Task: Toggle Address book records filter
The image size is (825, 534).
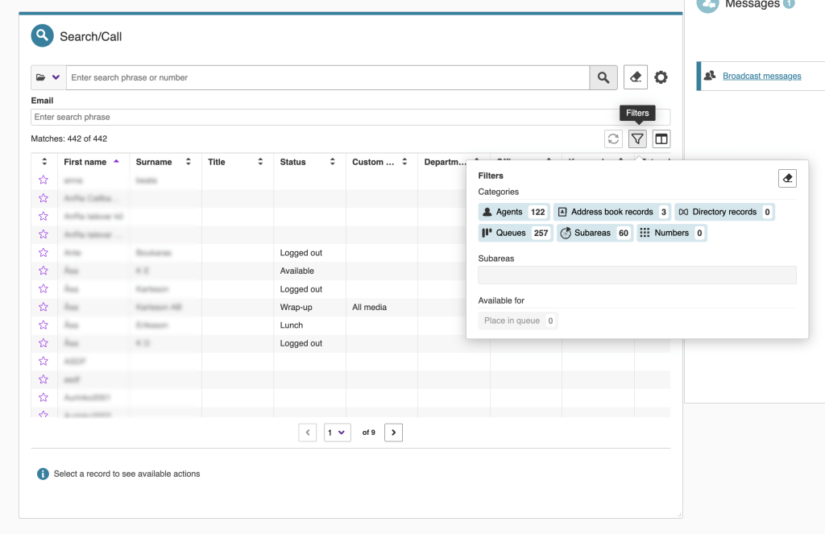Action: [611, 212]
